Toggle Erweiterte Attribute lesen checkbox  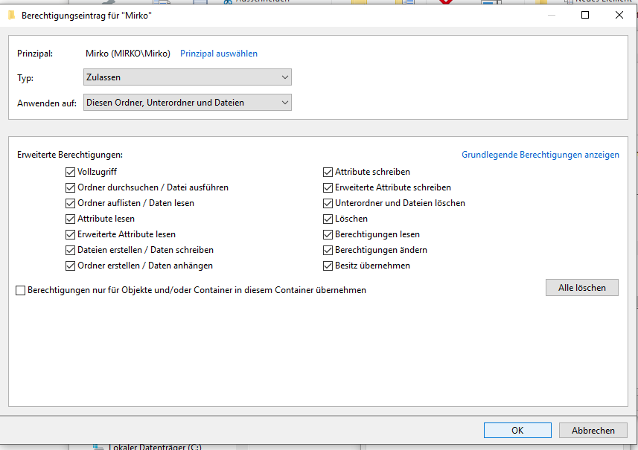pos(71,234)
